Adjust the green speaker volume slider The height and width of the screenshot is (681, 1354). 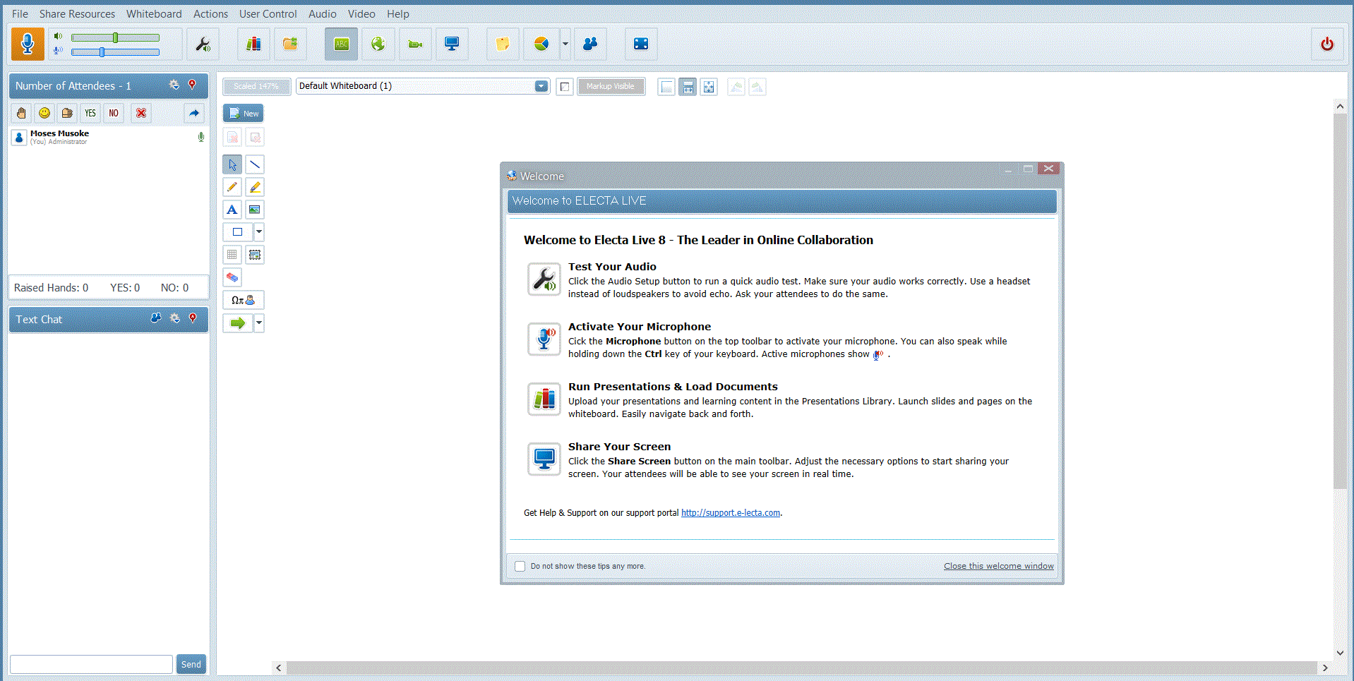point(115,37)
